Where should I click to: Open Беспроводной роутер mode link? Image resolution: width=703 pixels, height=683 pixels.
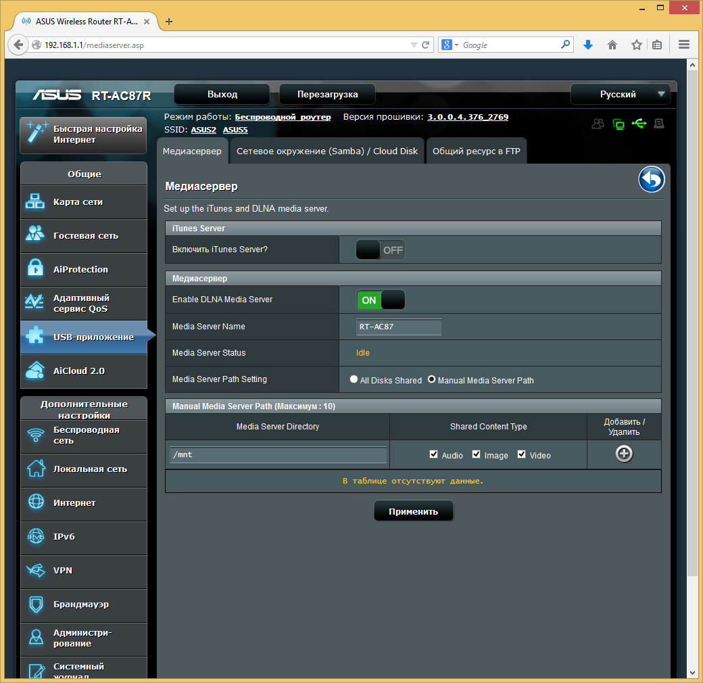coord(283,117)
